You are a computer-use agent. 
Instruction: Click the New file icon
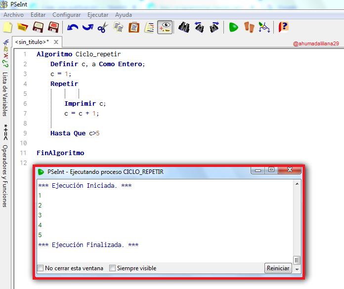click(8, 27)
